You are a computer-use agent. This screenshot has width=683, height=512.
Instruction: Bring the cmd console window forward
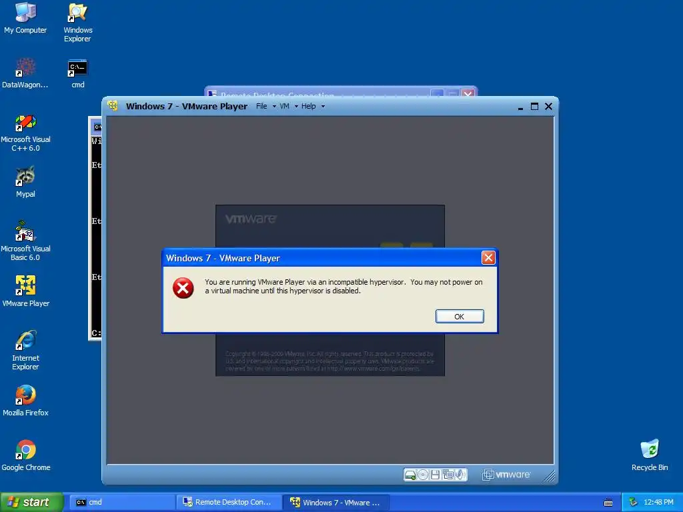(96, 229)
